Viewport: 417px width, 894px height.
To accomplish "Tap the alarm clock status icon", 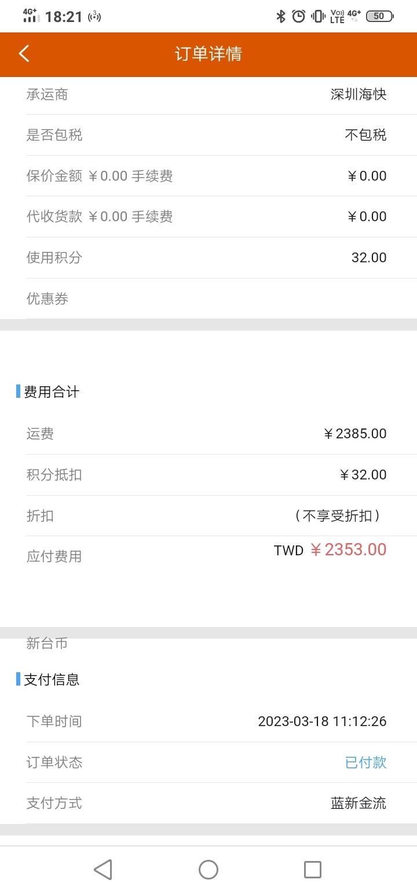I will 299,16.
